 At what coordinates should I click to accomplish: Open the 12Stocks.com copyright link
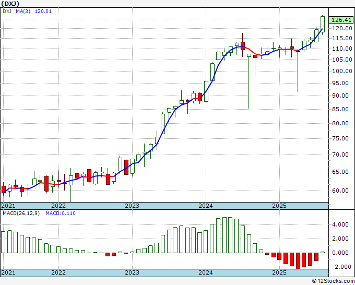333,281
